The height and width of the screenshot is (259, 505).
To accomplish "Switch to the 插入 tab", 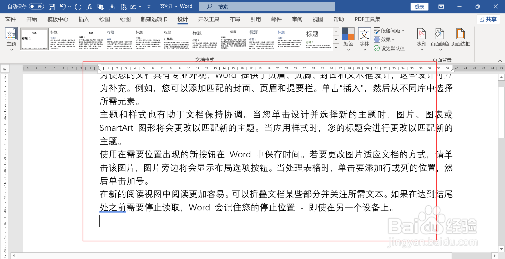I will [x=84, y=19].
